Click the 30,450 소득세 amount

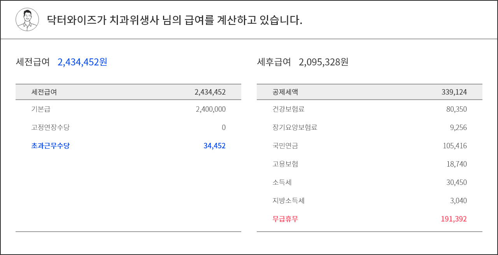point(456,182)
